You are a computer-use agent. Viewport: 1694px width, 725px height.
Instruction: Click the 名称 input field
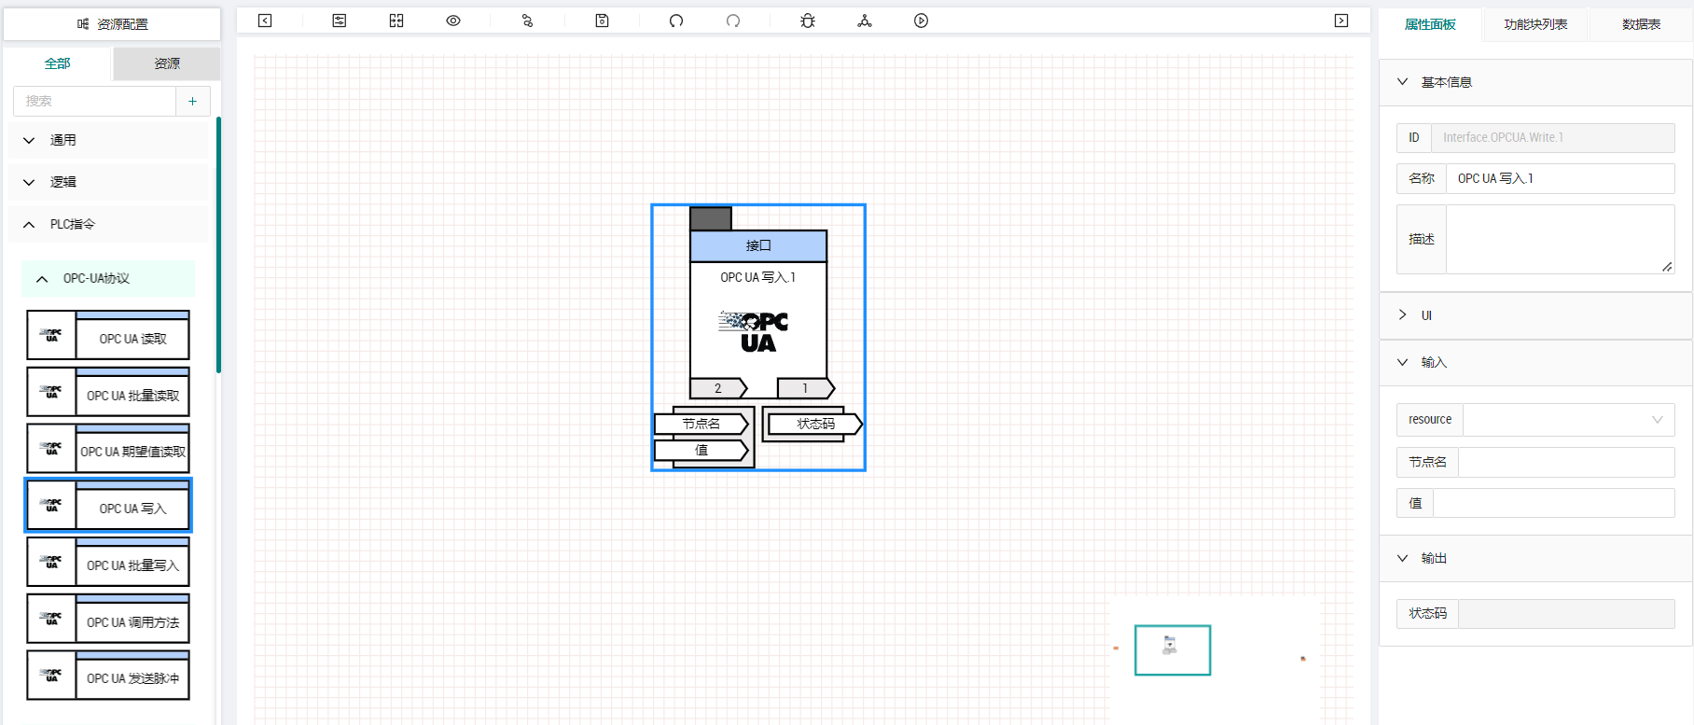click(1561, 178)
